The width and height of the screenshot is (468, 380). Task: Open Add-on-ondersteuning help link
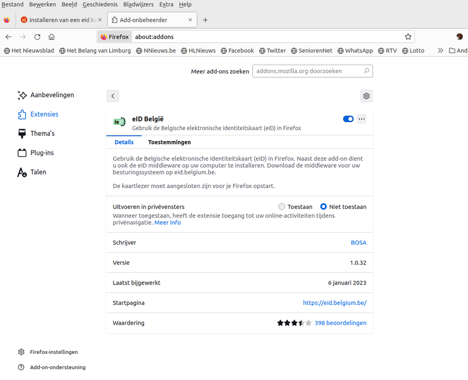pos(52,367)
